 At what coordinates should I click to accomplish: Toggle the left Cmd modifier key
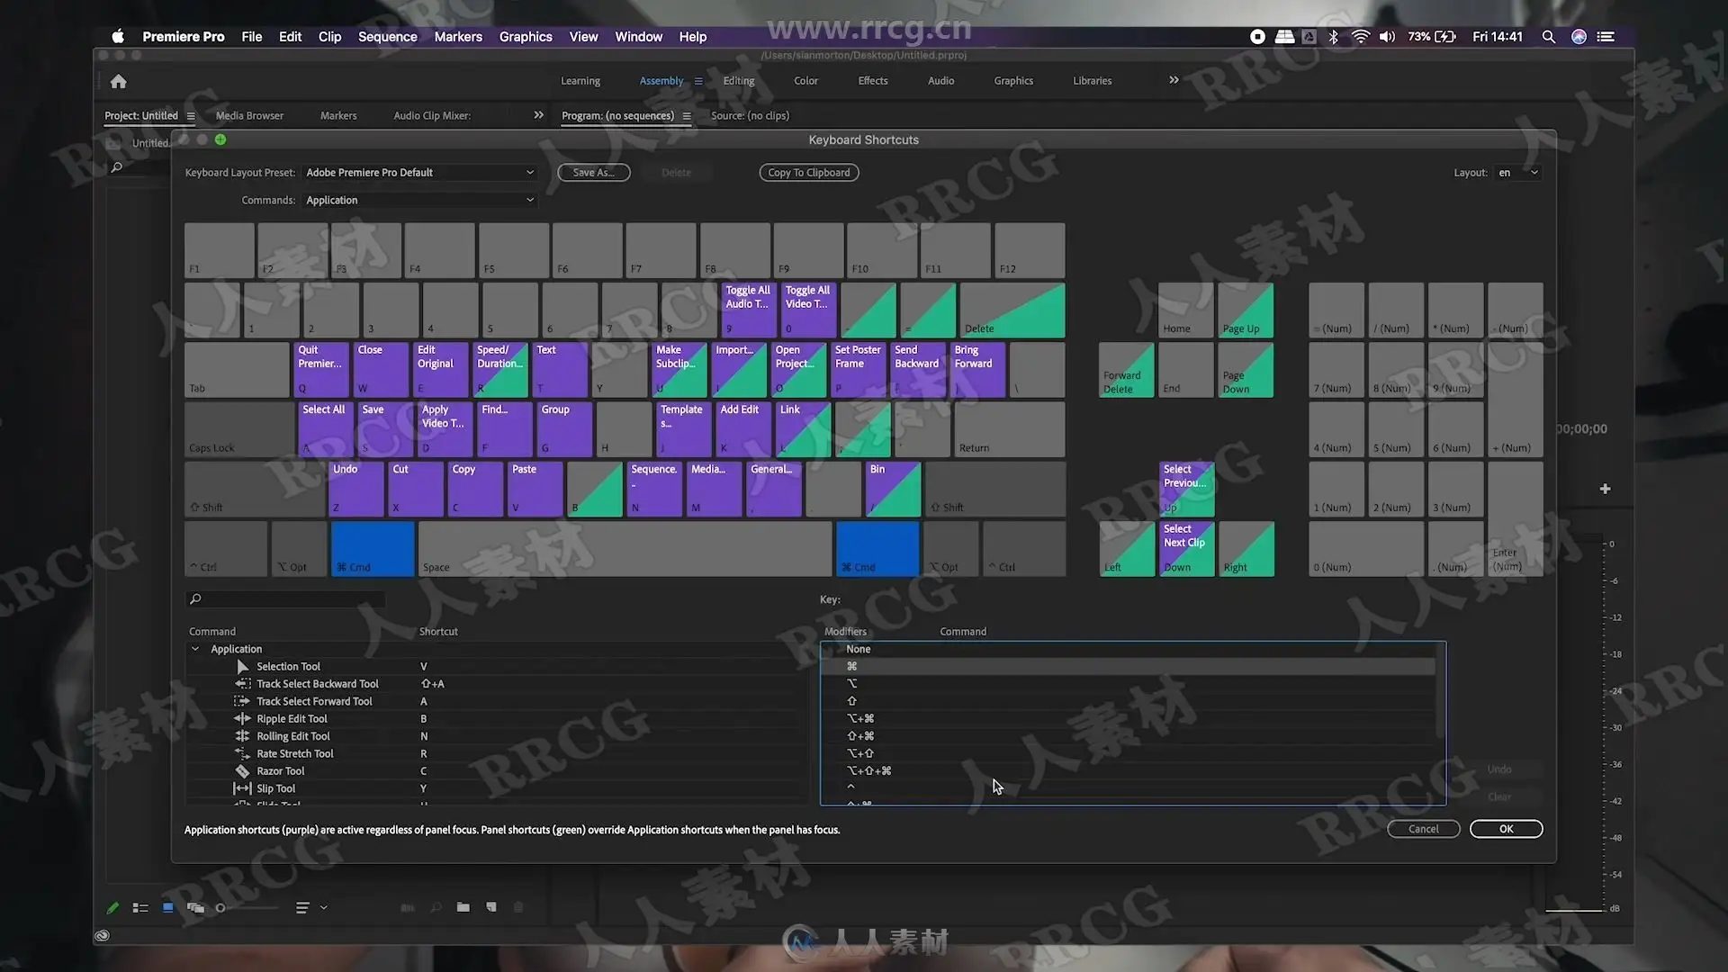coord(373,549)
